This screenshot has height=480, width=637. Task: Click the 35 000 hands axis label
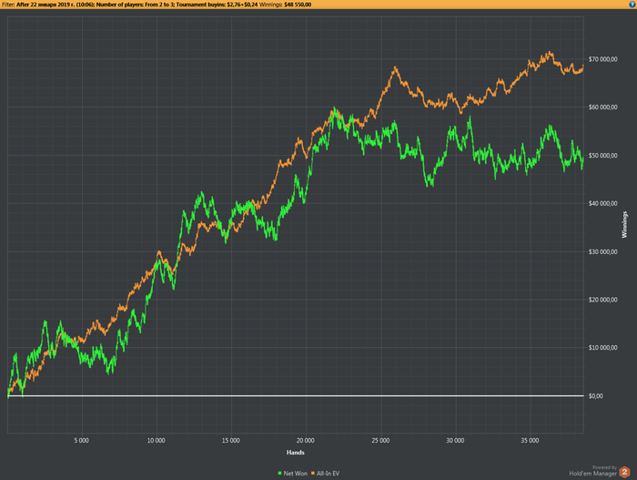pos(530,441)
